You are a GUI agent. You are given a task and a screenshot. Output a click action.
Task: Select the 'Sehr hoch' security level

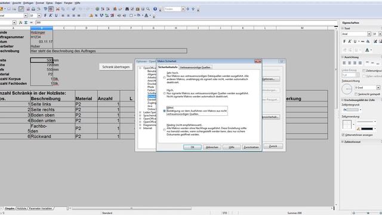tap(165, 78)
